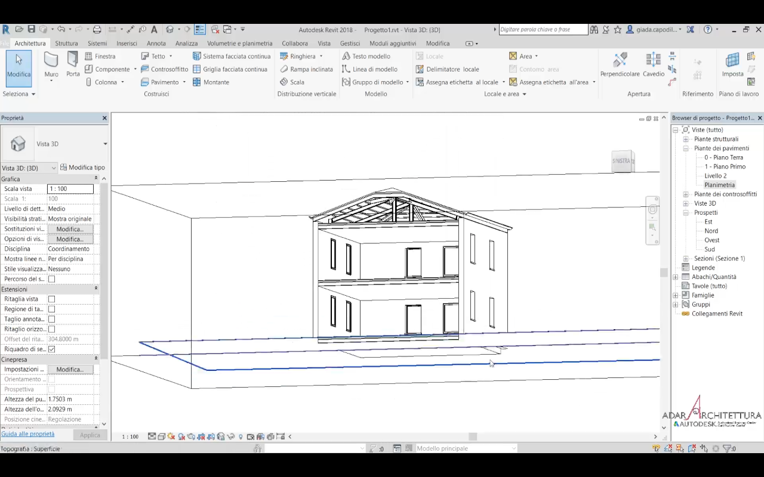Expand the Famiglie tree node
764x477 pixels.
tap(676, 295)
